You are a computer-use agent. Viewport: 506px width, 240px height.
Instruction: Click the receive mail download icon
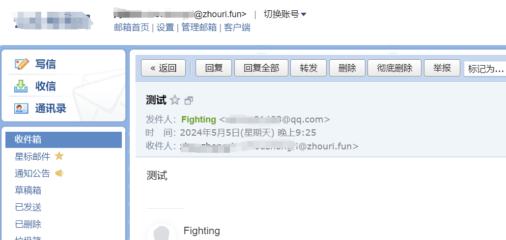21,86
